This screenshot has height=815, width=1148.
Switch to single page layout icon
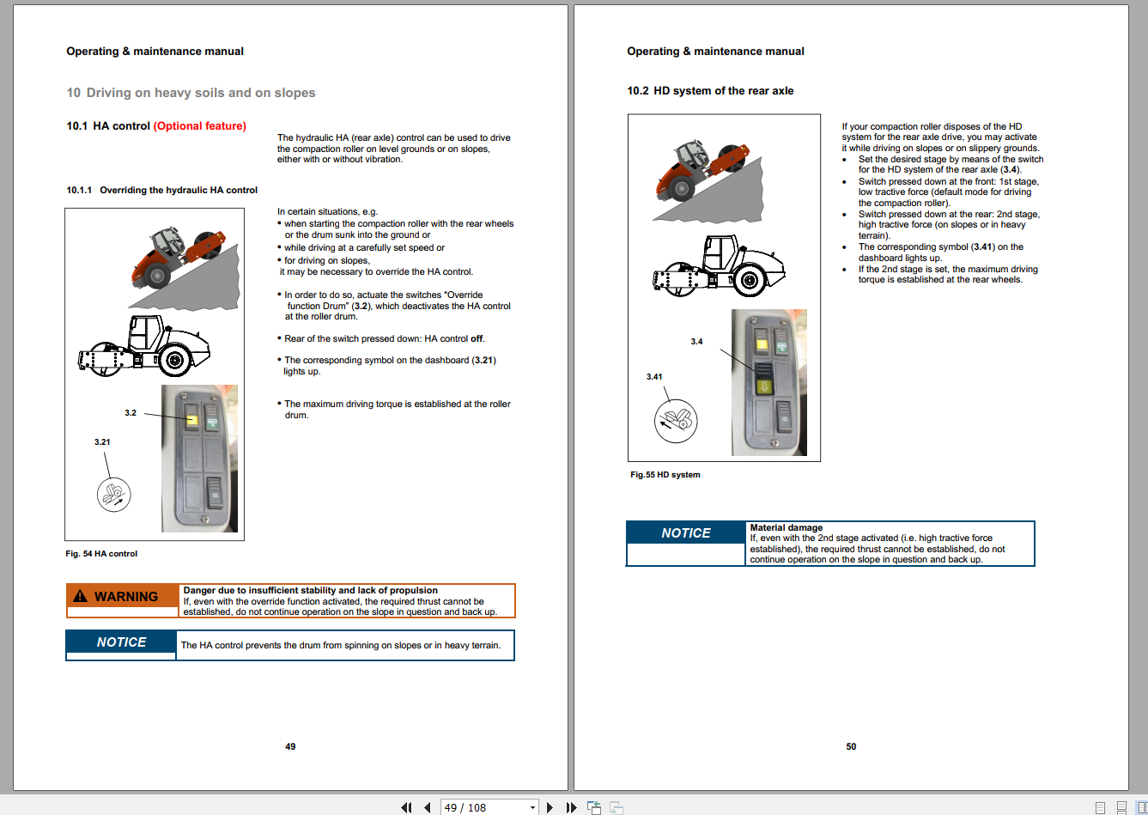click(x=1100, y=807)
